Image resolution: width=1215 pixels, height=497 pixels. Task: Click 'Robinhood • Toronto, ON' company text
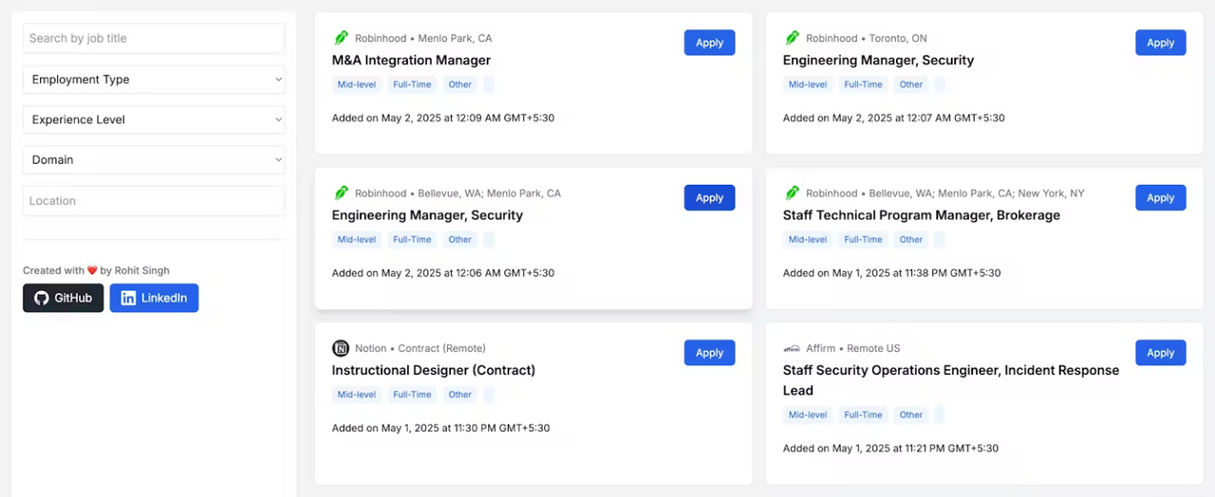[x=867, y=38]
